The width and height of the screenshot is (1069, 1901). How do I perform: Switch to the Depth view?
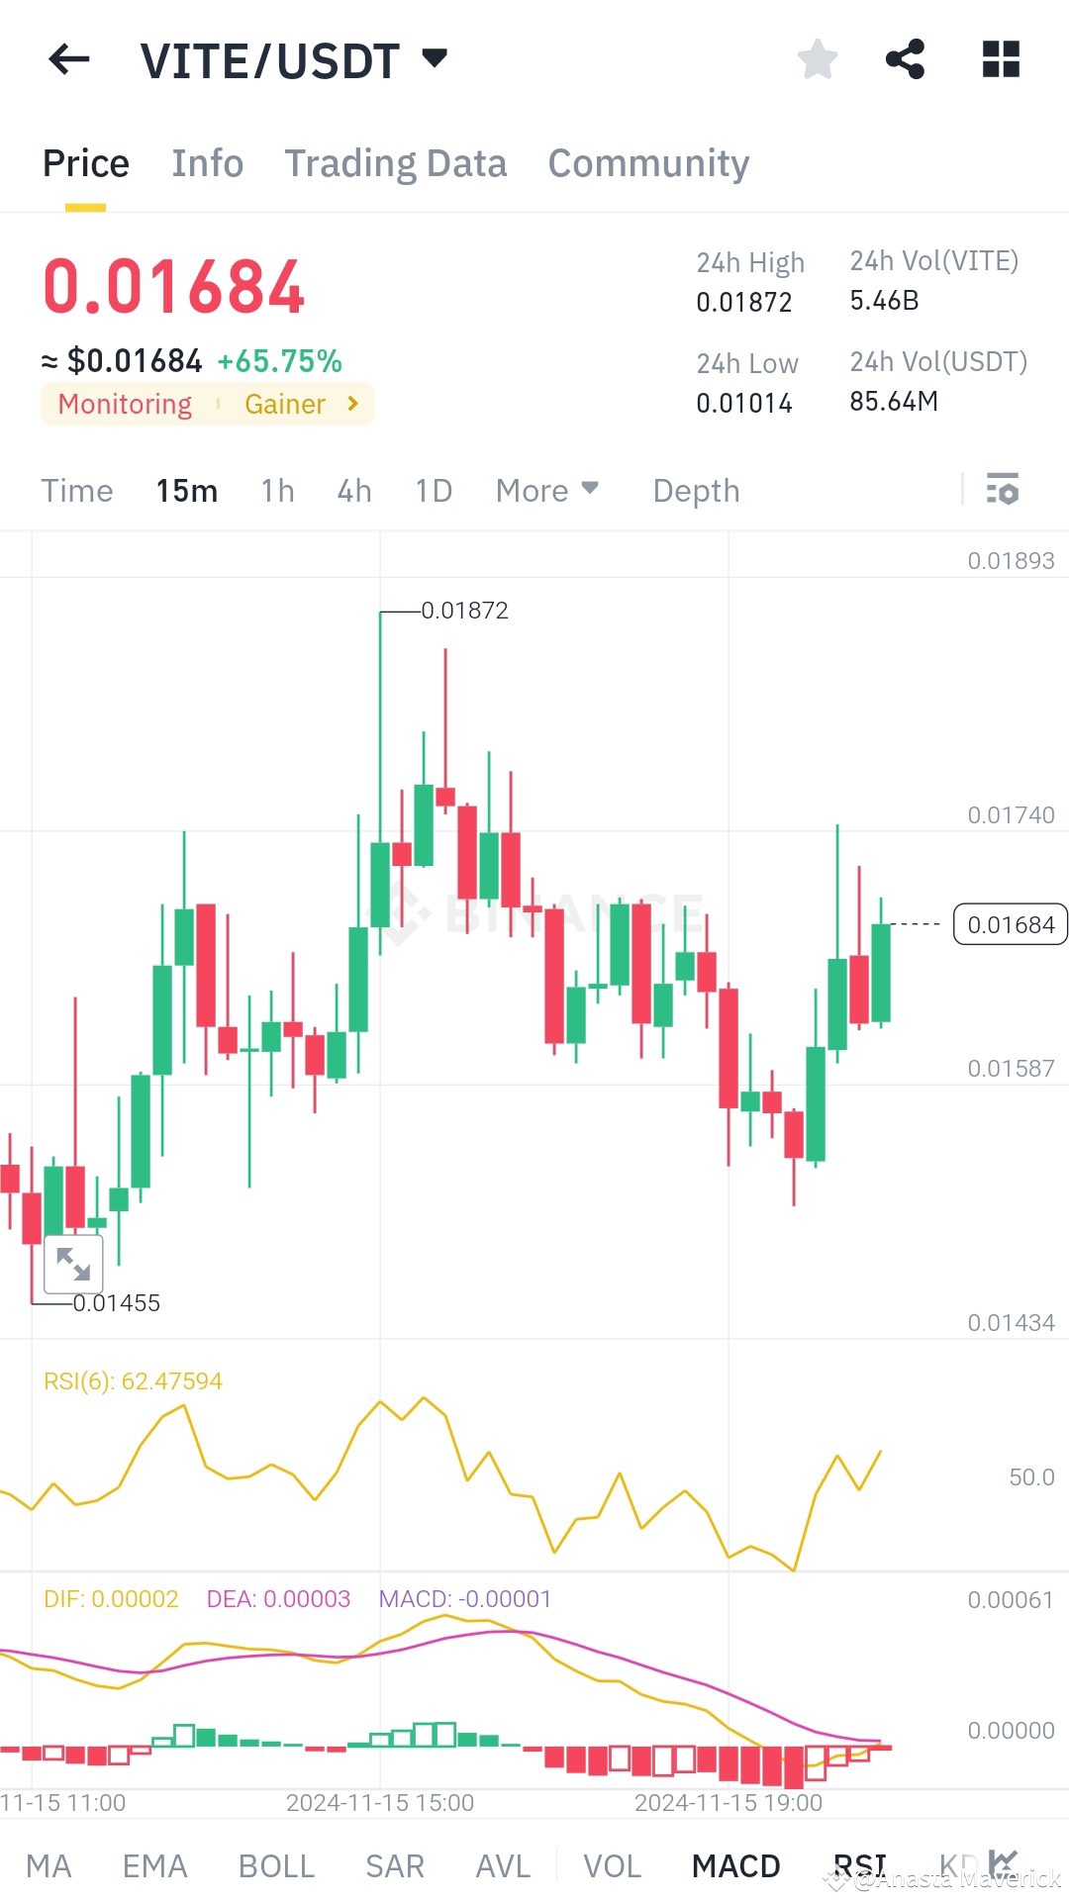[x=695, y=490]
